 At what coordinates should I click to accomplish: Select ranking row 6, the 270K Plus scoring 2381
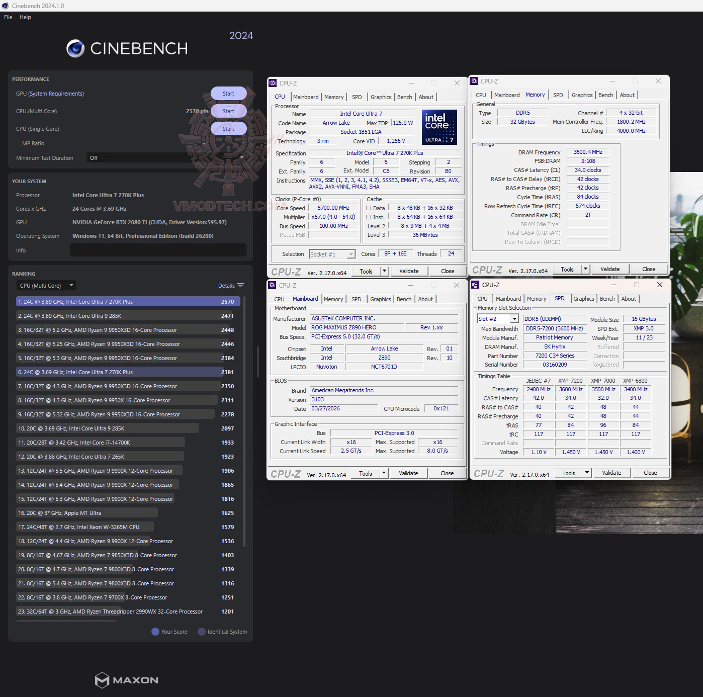pos(128,372)
